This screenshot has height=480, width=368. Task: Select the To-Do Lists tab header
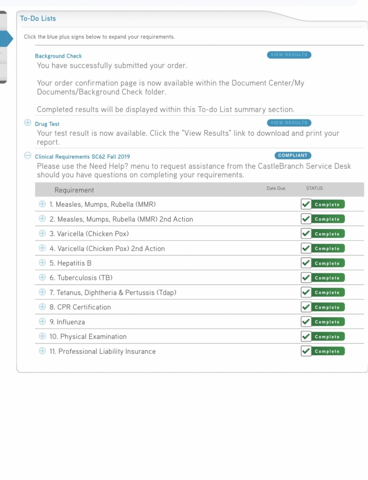[x=38, y=18]
